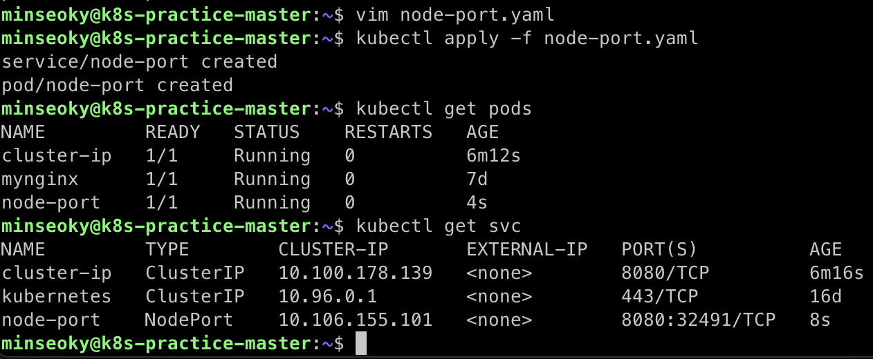
Task: Select the 'pod/node-port created' output line
Action: [x=117, y=85]
